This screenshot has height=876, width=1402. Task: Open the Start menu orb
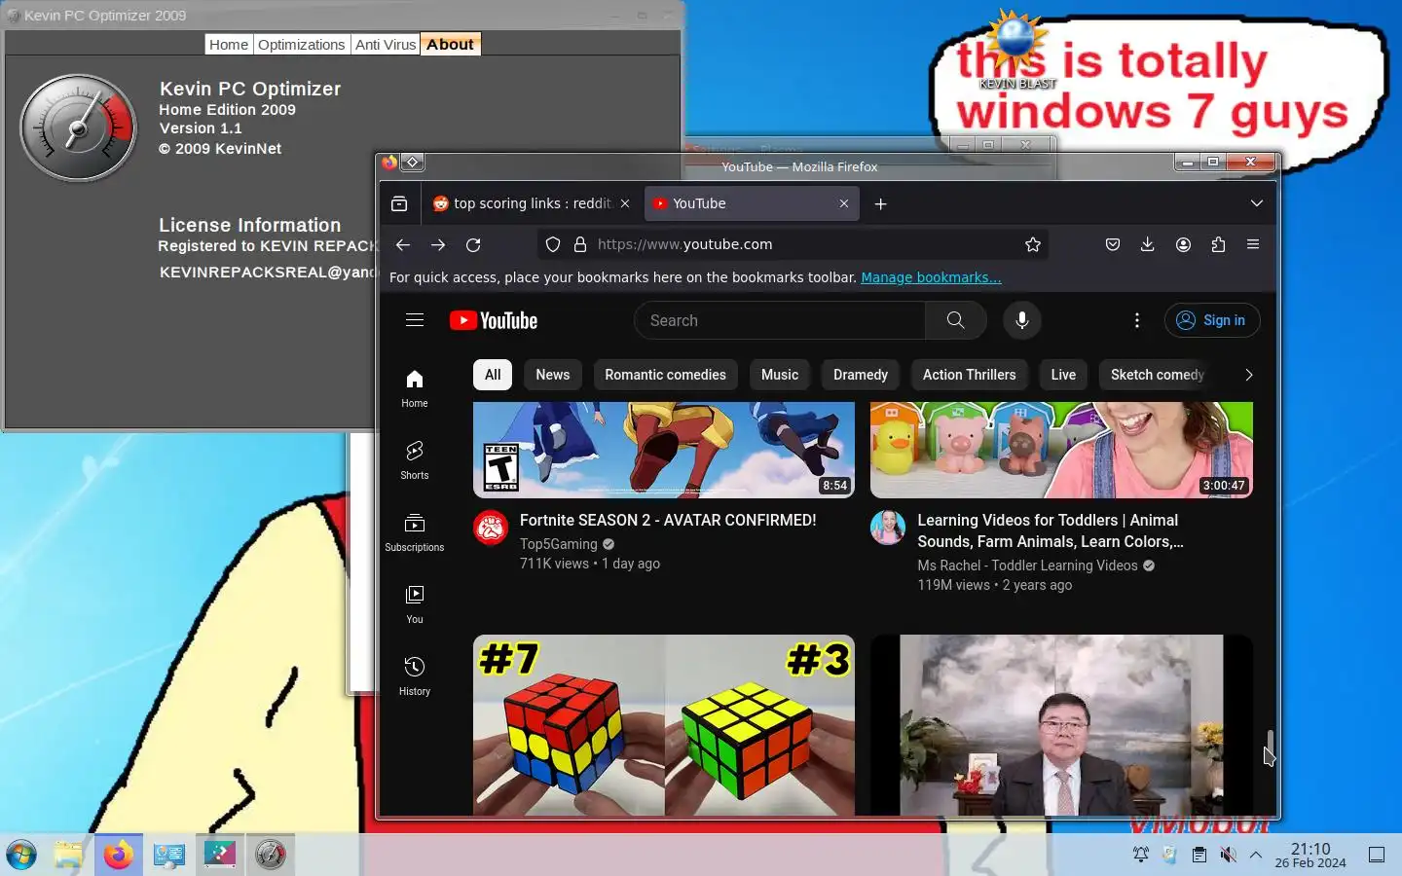pos(21,856)
